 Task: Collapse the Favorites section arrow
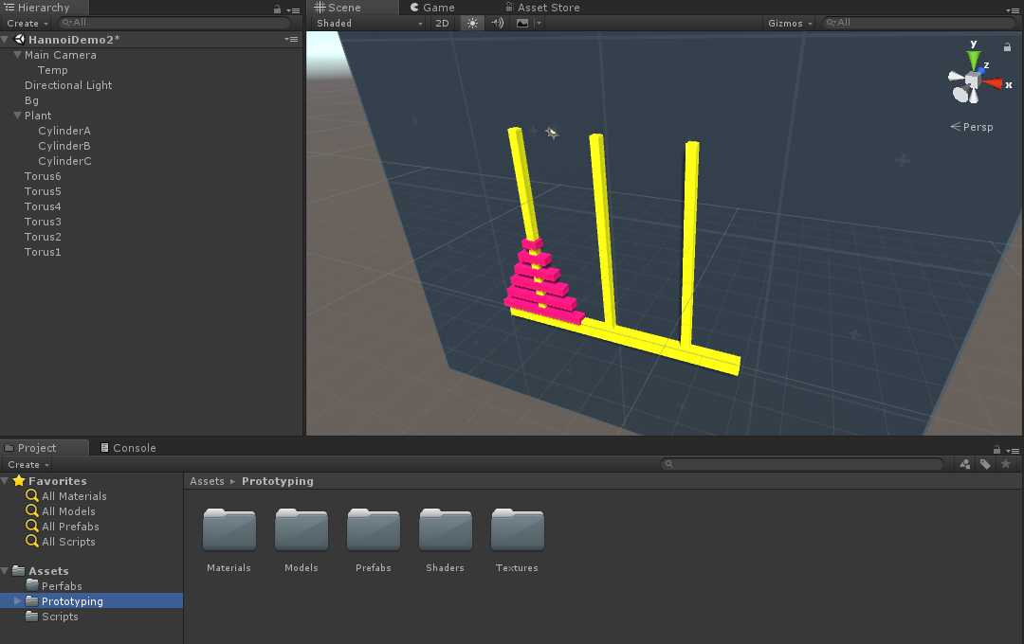coord(6,481)
